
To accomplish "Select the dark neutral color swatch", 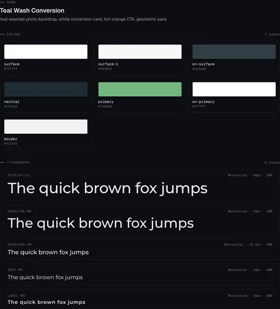I will tap(46, 89).
